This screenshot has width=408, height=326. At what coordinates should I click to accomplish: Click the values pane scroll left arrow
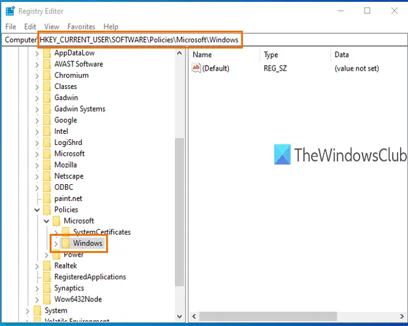194,316
